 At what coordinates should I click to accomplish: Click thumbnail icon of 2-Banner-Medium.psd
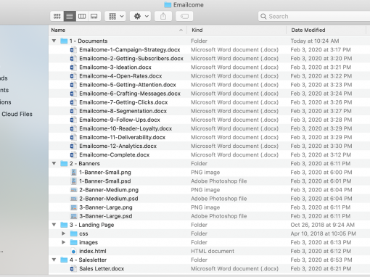click(x=73, y=199)
